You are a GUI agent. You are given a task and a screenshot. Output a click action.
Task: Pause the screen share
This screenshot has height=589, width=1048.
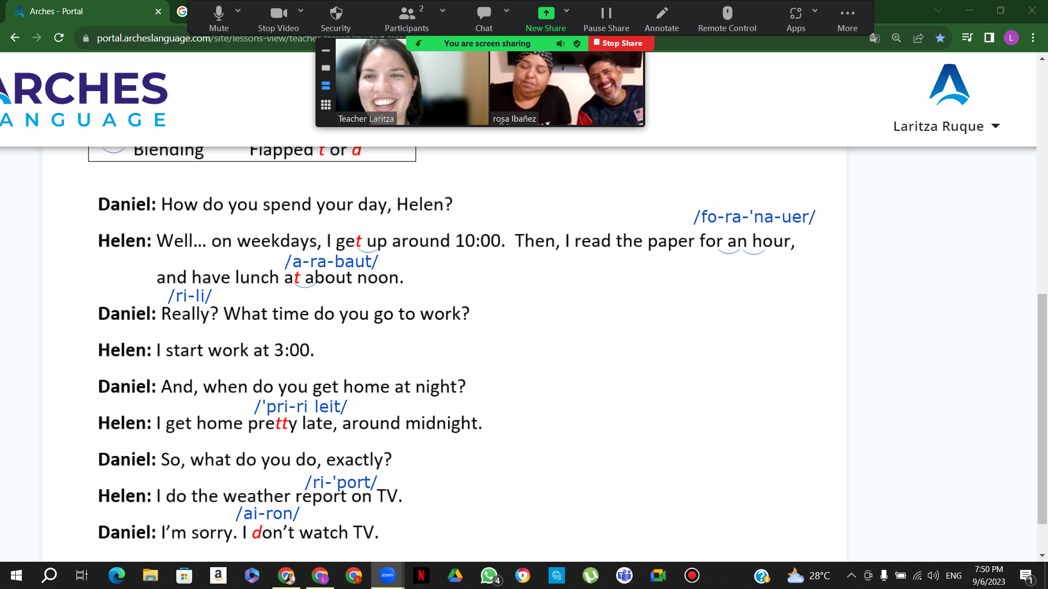(606, 19)
